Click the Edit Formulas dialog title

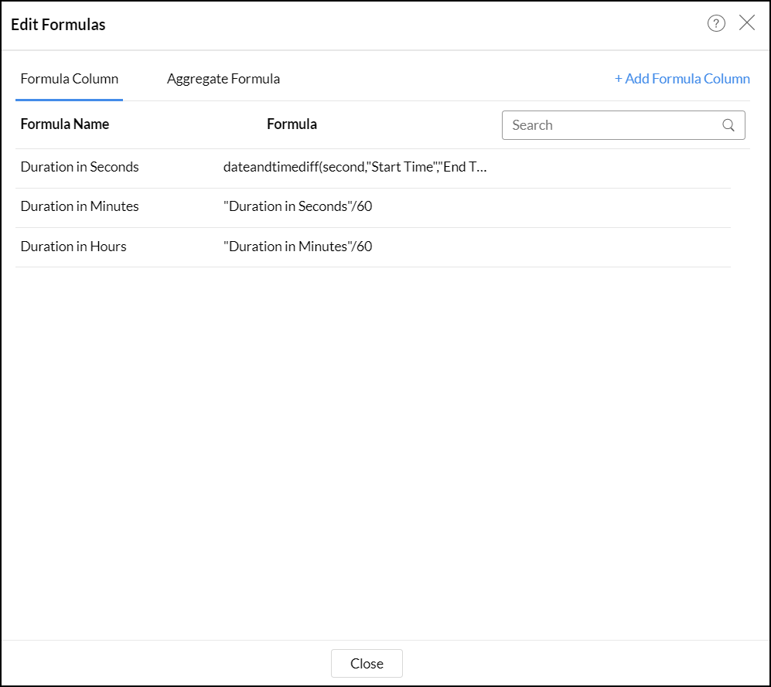(58, 25)
